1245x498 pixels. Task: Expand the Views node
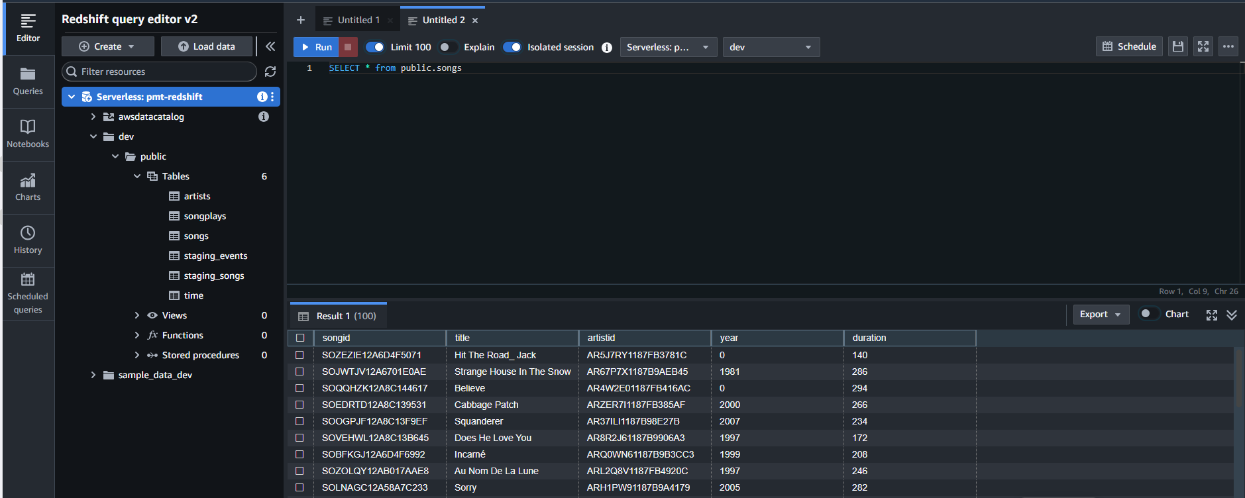[136, 315]
